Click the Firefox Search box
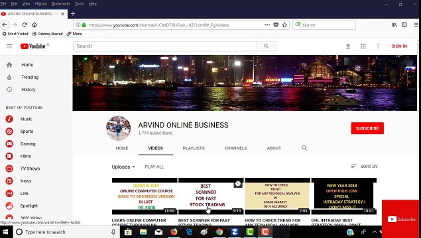Viewport: 421px width, 238px height. pos(324,25)
